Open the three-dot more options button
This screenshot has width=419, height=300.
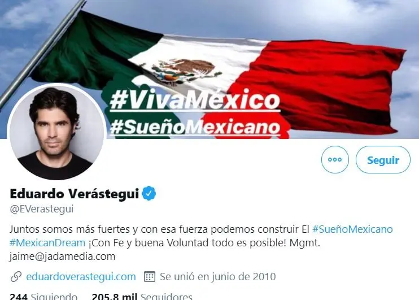(335, 160)
